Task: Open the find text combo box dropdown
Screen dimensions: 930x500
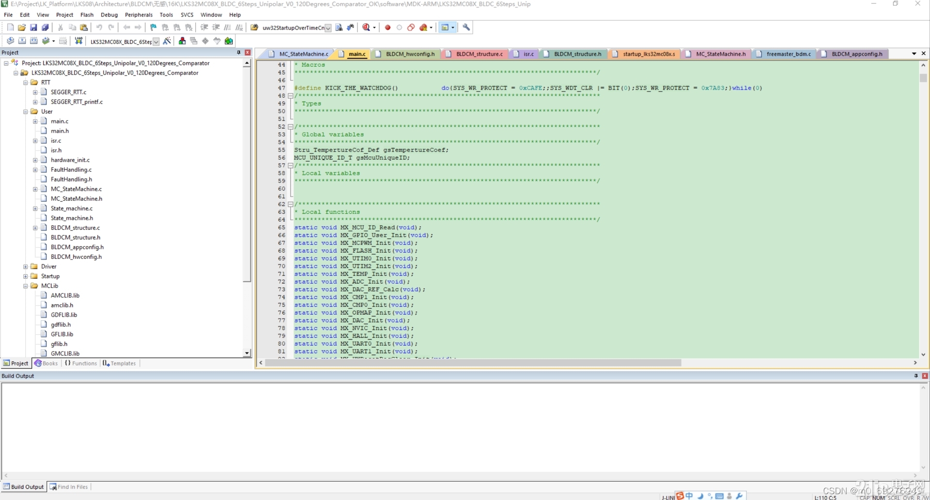Action: point(328,28)
